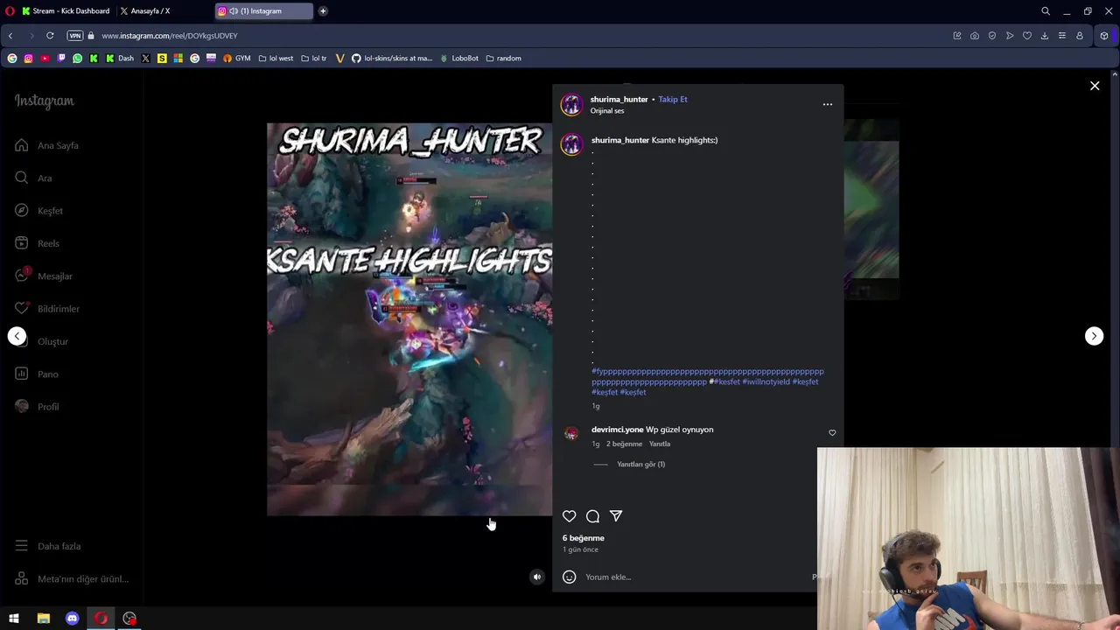Open the random bookmark folder
Viewport: 1120px width, 630px height.
point(503,59)
